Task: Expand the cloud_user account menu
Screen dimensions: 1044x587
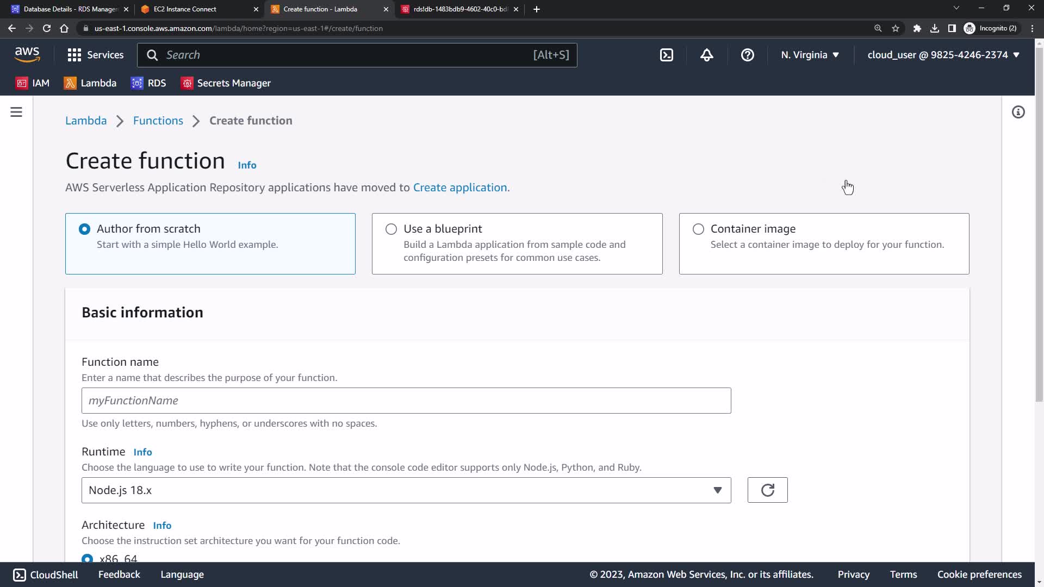Action: [943, 55]
